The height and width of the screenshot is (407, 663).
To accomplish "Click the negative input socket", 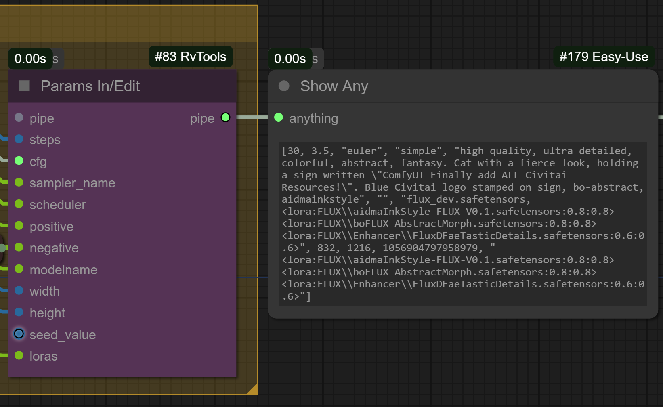I will click(x=19, y=247).
